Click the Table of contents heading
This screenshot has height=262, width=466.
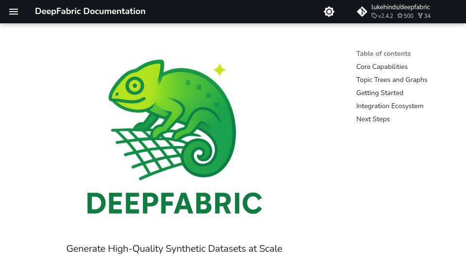point(383,53)
